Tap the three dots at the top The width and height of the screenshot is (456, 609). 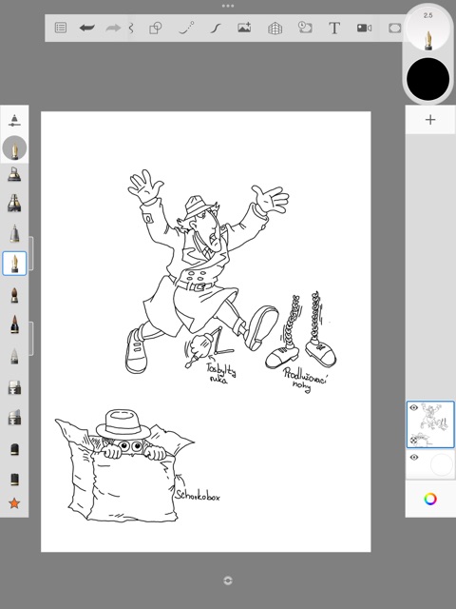[228, 6]
